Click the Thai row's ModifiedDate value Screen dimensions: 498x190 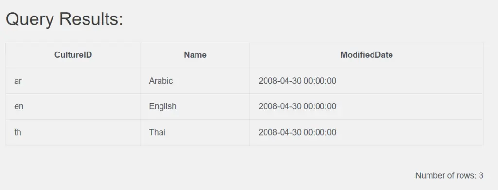click(x=297, y=132)
